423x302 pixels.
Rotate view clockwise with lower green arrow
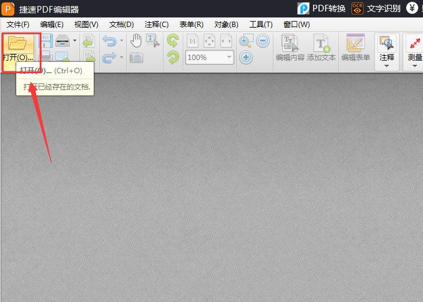click(x=173, y=57)
